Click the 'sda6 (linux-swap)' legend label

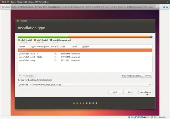(x=62, y=40)
